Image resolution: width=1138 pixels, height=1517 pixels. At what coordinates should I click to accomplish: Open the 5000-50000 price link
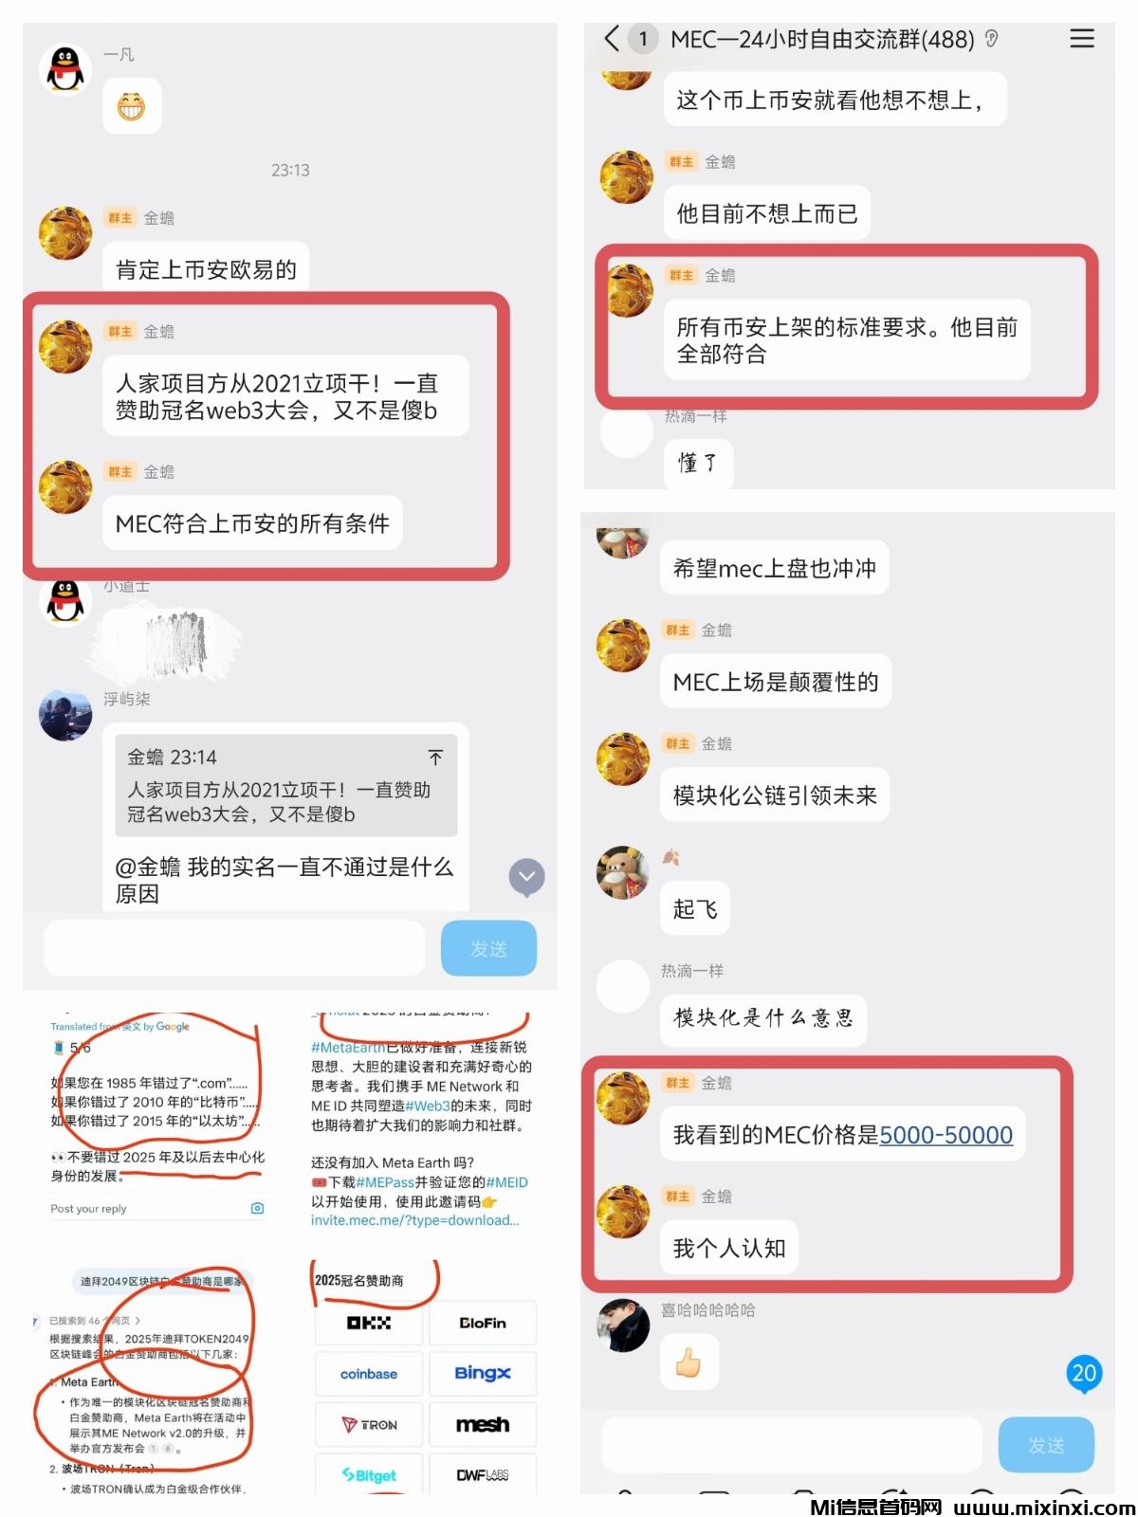point(945,1135)
